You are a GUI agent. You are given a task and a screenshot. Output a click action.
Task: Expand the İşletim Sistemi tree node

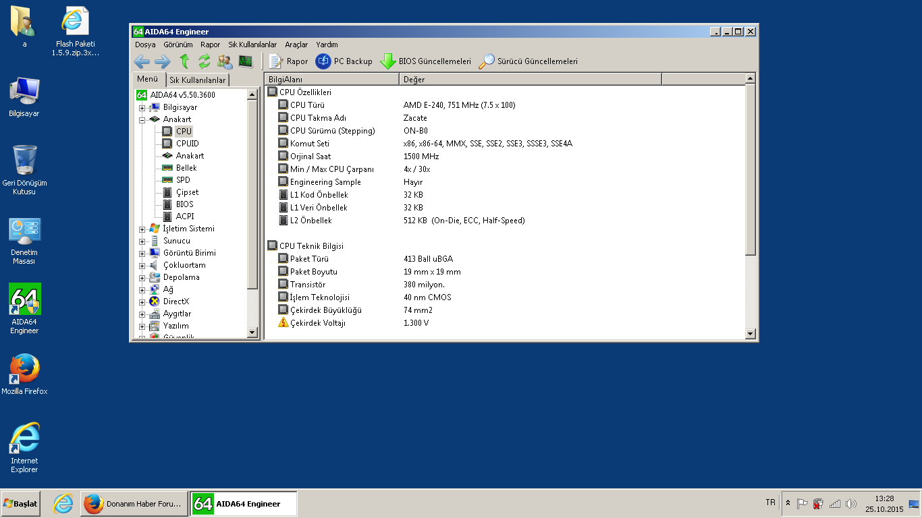pyautogui.click(x=142, y=229)
